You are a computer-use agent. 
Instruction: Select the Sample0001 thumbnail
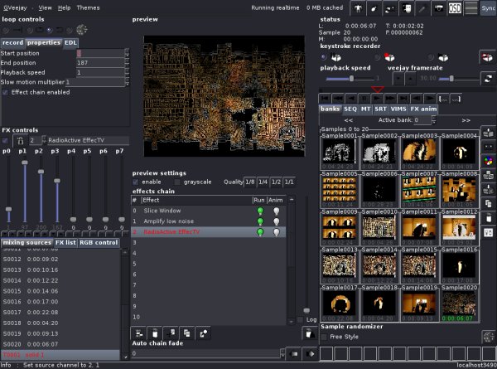pyautogui.click(x=339, y=151)
